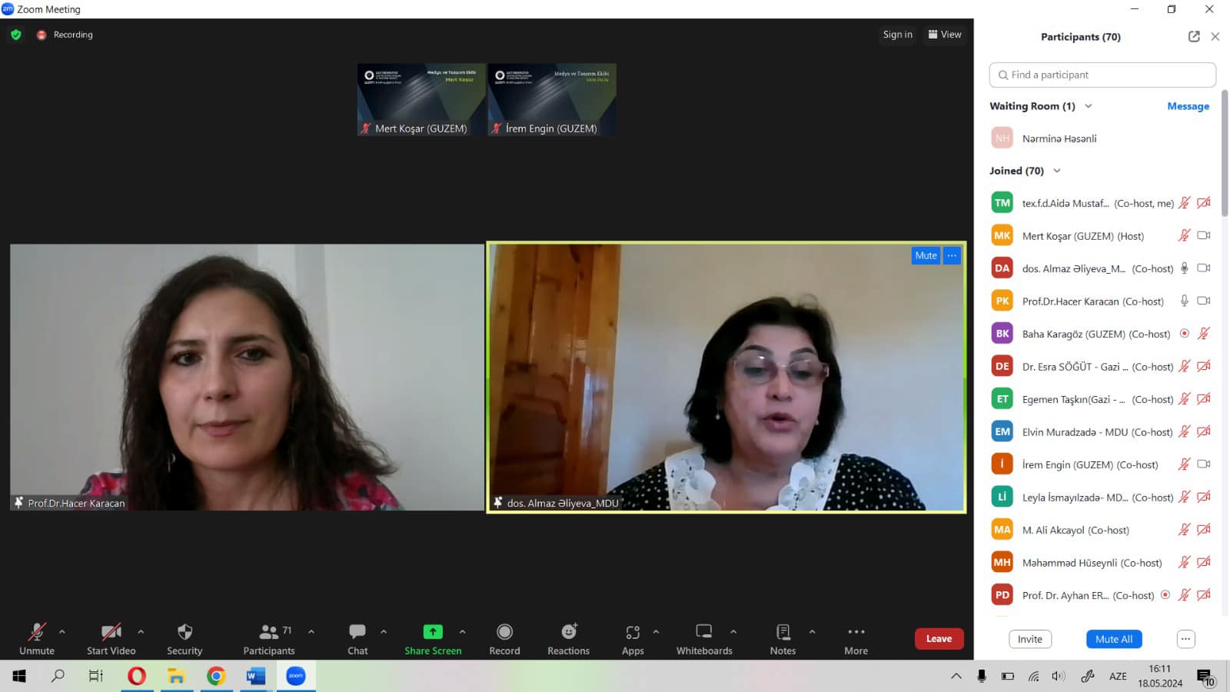This screenshot has height=692, width=1230.
Task: Click the Sign in button
Action: pos(897,35)
